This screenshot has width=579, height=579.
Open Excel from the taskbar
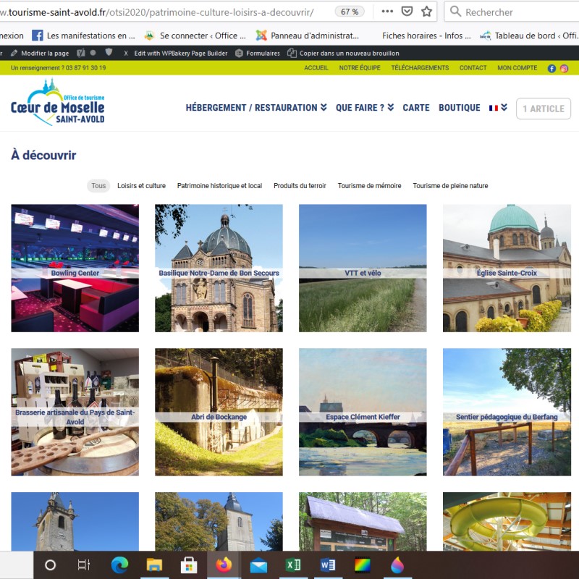coord(293,565)
